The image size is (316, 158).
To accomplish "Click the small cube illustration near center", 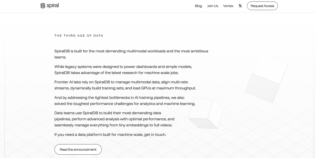I will click(x=206, y=113).
